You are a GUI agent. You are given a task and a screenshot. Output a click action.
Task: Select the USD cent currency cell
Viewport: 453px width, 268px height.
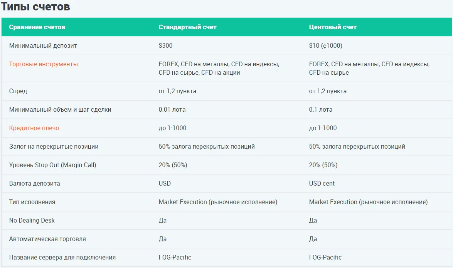[x=322, y=183]
